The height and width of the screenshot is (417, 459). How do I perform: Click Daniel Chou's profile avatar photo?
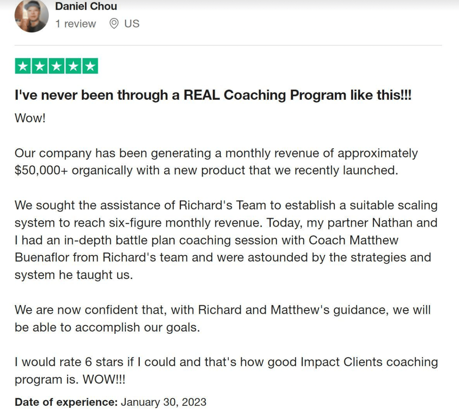tap(32, 16)
